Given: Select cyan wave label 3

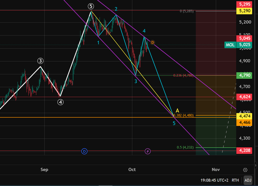Looking at the screenshot, I should tap(135, 82).
